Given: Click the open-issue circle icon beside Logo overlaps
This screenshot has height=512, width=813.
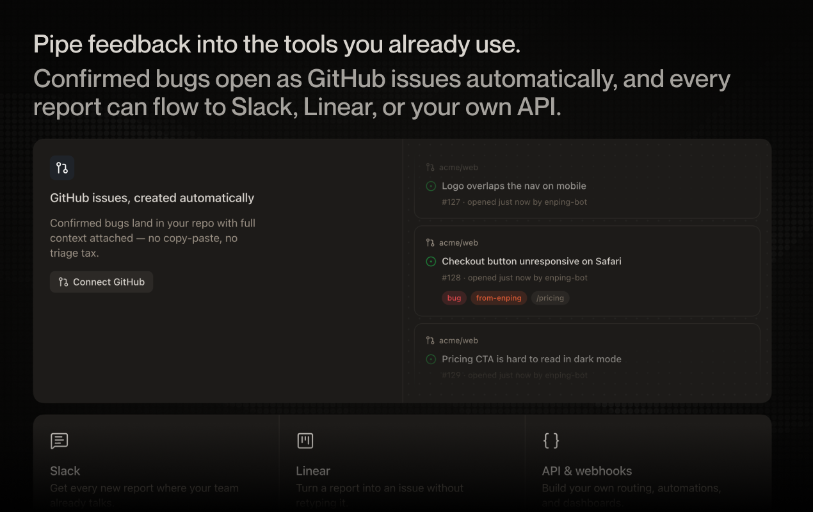Looking at the screenshot, I should (431, 186).
